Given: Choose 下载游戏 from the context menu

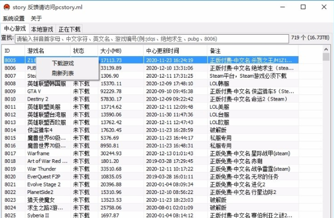Looking at the screenshot, I should coord(63,63).
